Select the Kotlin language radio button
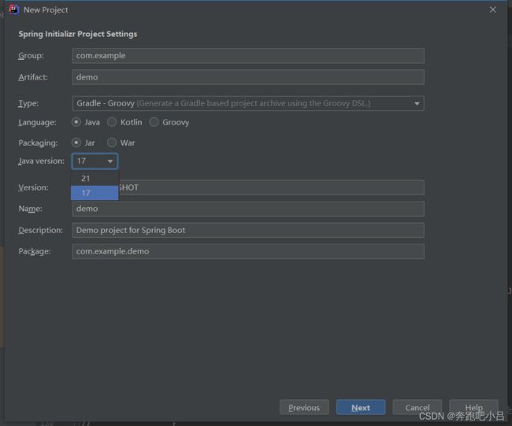Image resolution: width=512 pixels, height=426 pixels. pos(112,122)
